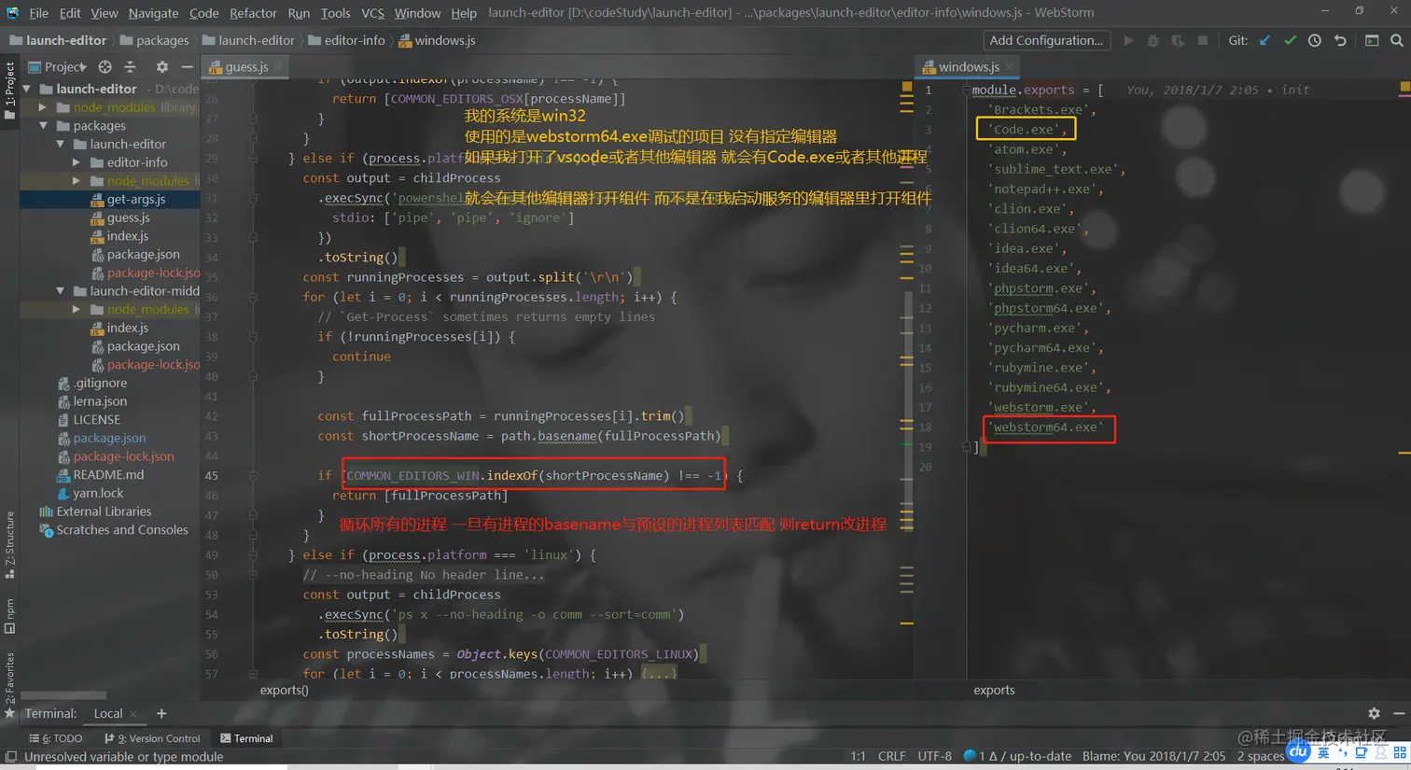The height and width of the screenshot is (770, 1411).
Task: Click the IME English/Chinese switch icon
Action: click(1323, 752)
